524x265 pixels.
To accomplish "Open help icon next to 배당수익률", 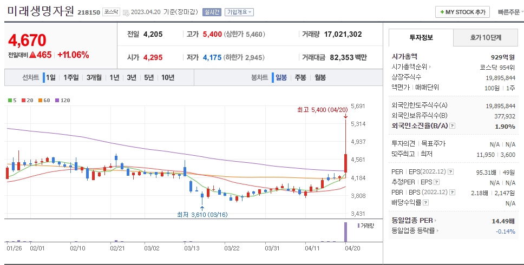I will [425, 203].
